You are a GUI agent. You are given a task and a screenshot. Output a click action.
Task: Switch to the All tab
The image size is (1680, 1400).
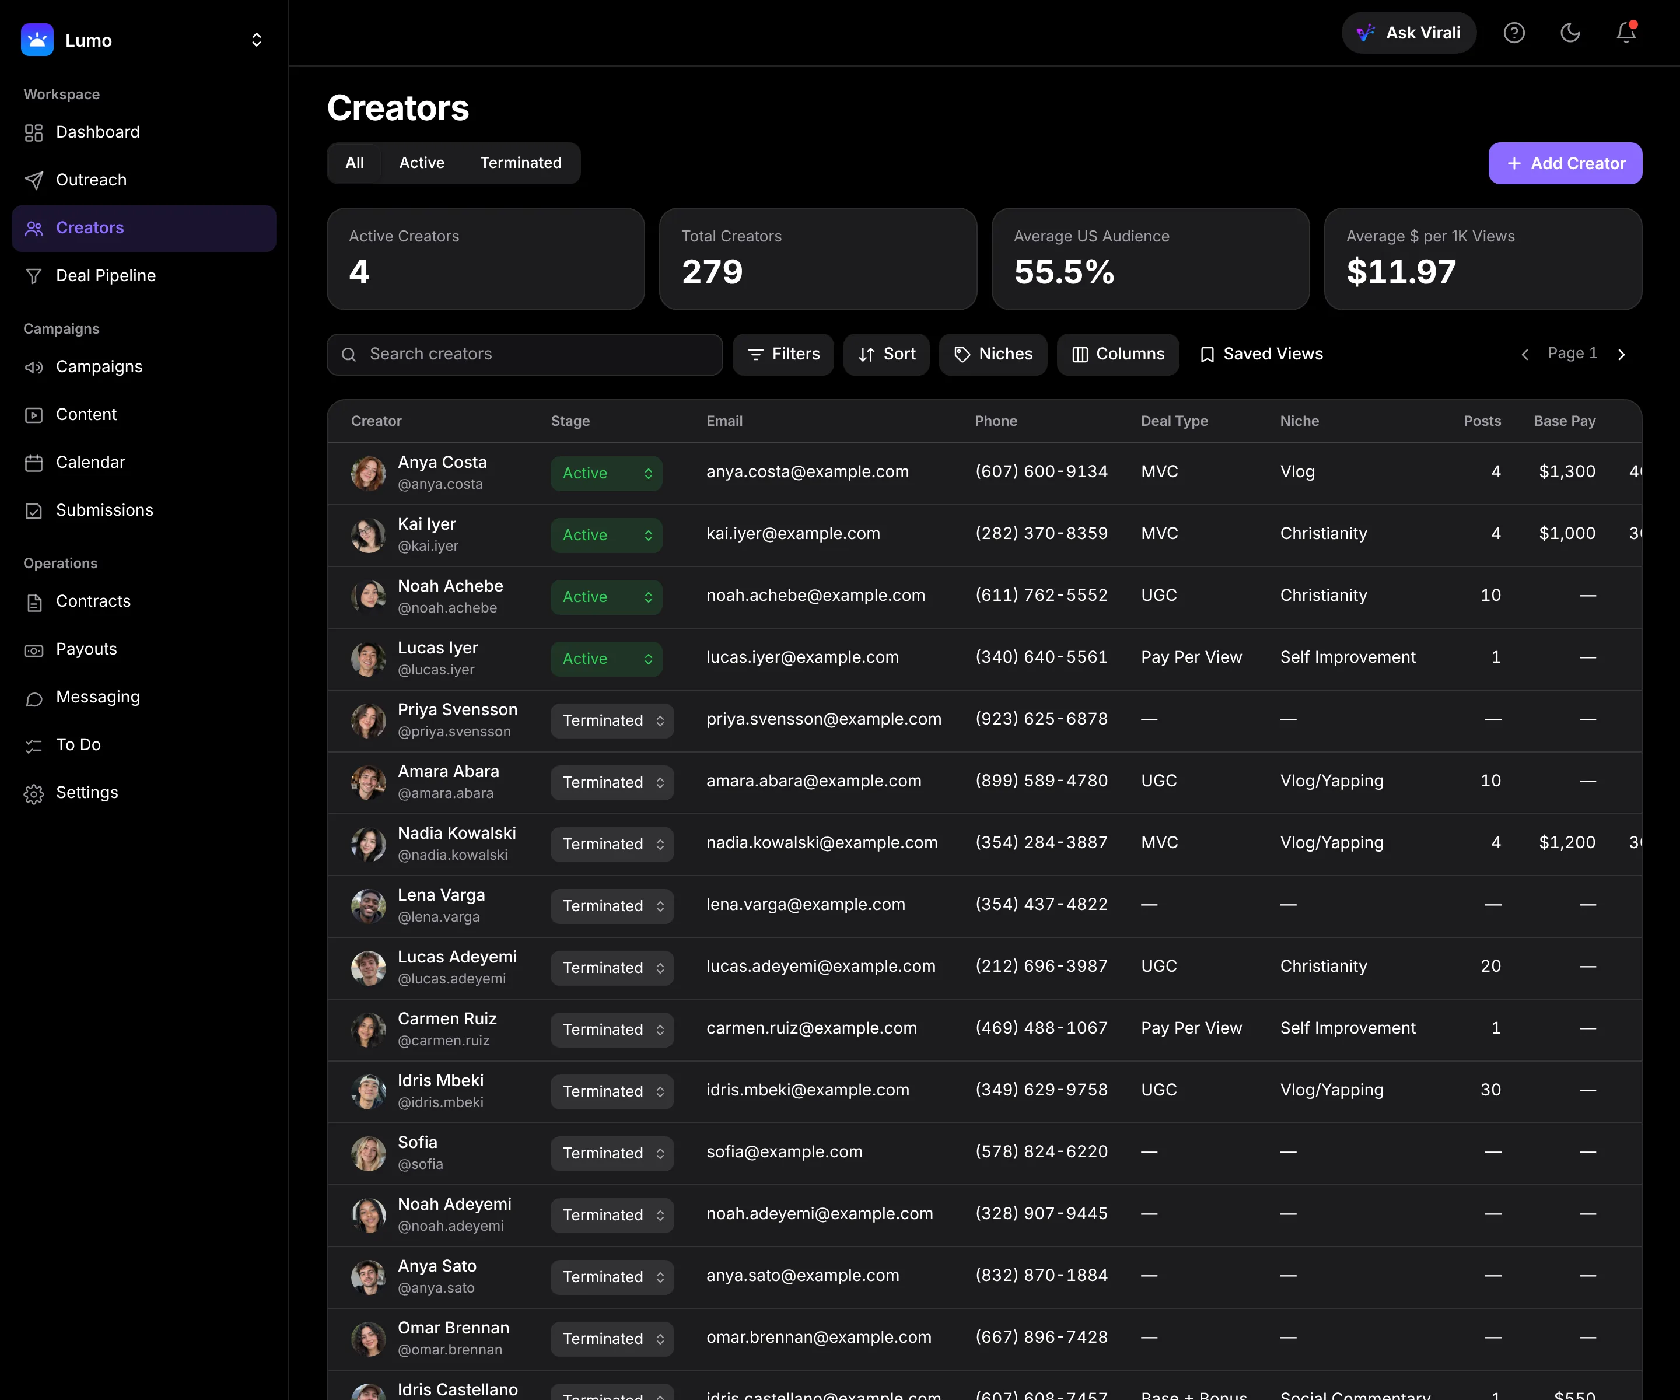click(x=355, y=163)
